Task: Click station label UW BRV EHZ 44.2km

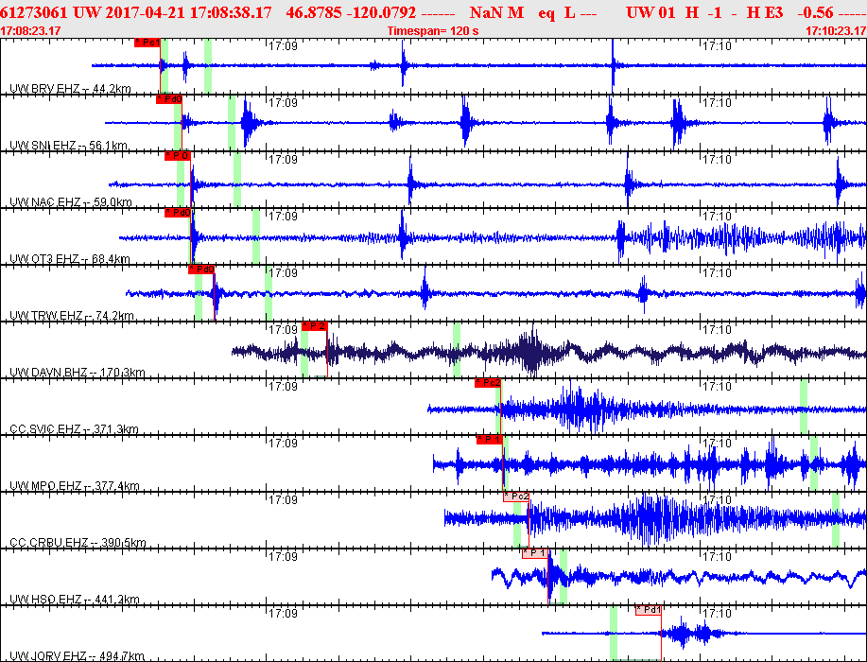Action: (x=70, y=89)
